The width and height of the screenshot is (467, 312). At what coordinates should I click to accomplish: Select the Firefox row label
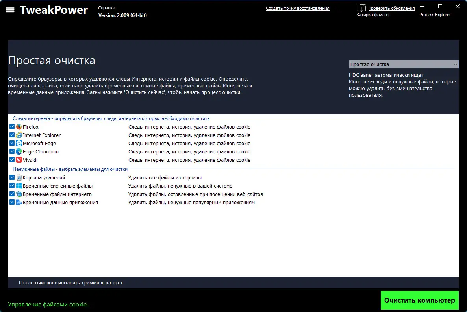(31, 127)
